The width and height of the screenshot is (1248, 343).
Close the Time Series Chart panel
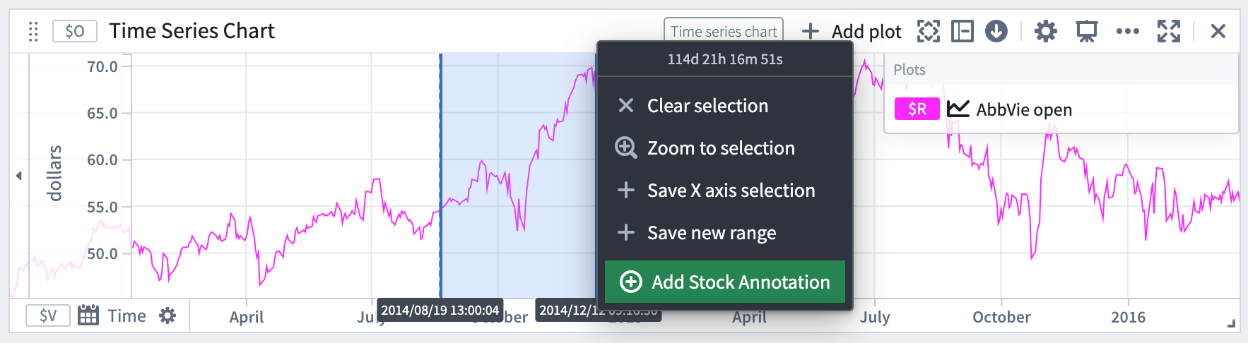1218,31
